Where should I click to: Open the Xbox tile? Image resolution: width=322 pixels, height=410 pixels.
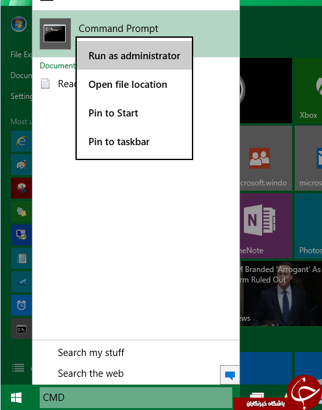[308, 90]
